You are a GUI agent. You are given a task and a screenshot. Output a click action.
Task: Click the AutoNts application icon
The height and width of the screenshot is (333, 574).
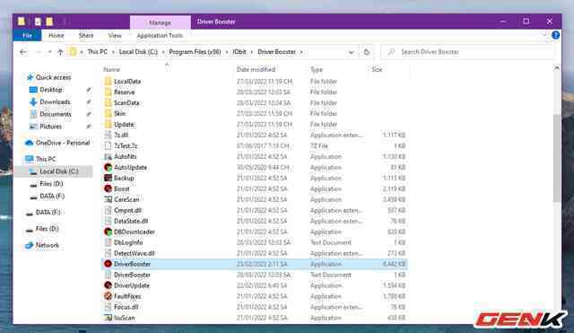108,156
